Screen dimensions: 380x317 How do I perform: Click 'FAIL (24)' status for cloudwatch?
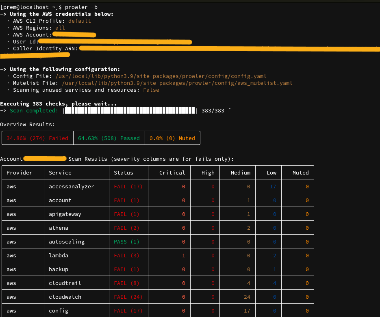[128, 297]
